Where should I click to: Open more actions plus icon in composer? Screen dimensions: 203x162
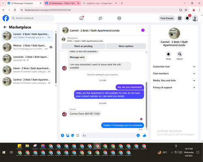[63, 135]
